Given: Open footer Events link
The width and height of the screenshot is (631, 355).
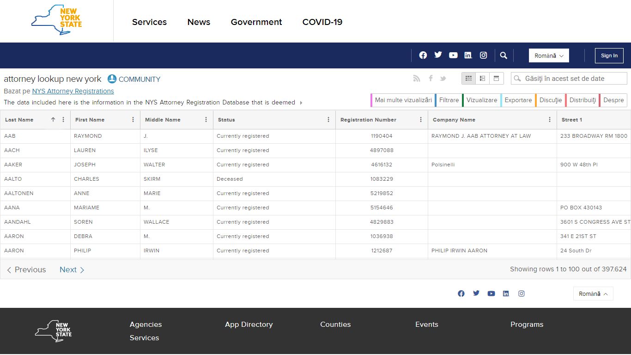Looking at the screenshot, I should [x=427, y=324].
